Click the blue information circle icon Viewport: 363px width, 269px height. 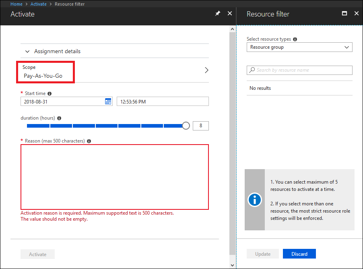coord(255,200)
